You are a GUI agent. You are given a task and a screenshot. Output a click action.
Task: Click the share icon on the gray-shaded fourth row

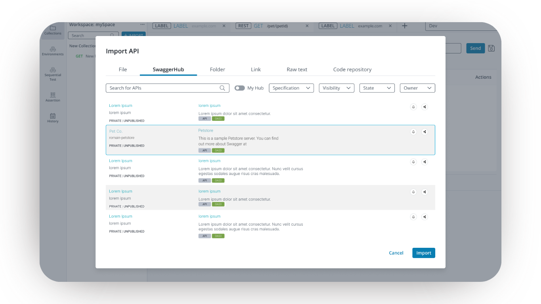(425, 192)
